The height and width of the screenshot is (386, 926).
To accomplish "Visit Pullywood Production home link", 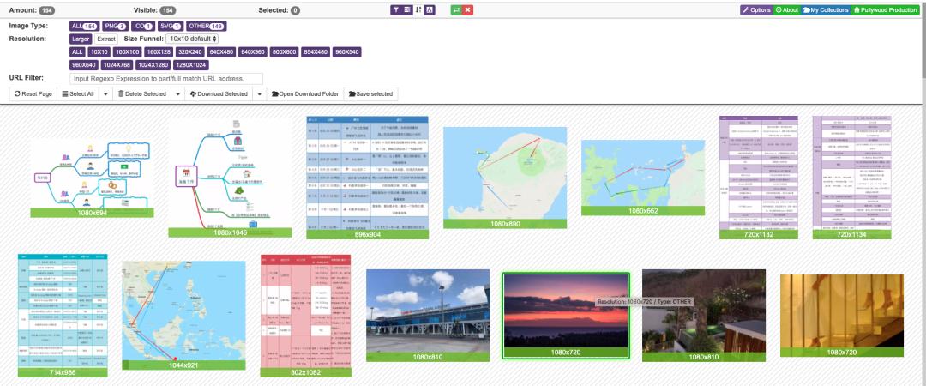I will (x=885, y=10).
